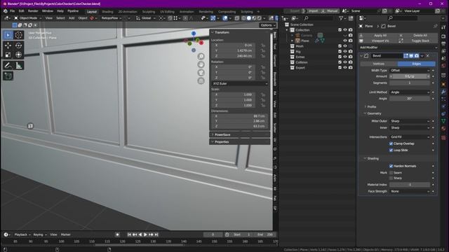Screen dimensions: 449x252
Task: Choose the Move tool
Action: coord(8,45)
